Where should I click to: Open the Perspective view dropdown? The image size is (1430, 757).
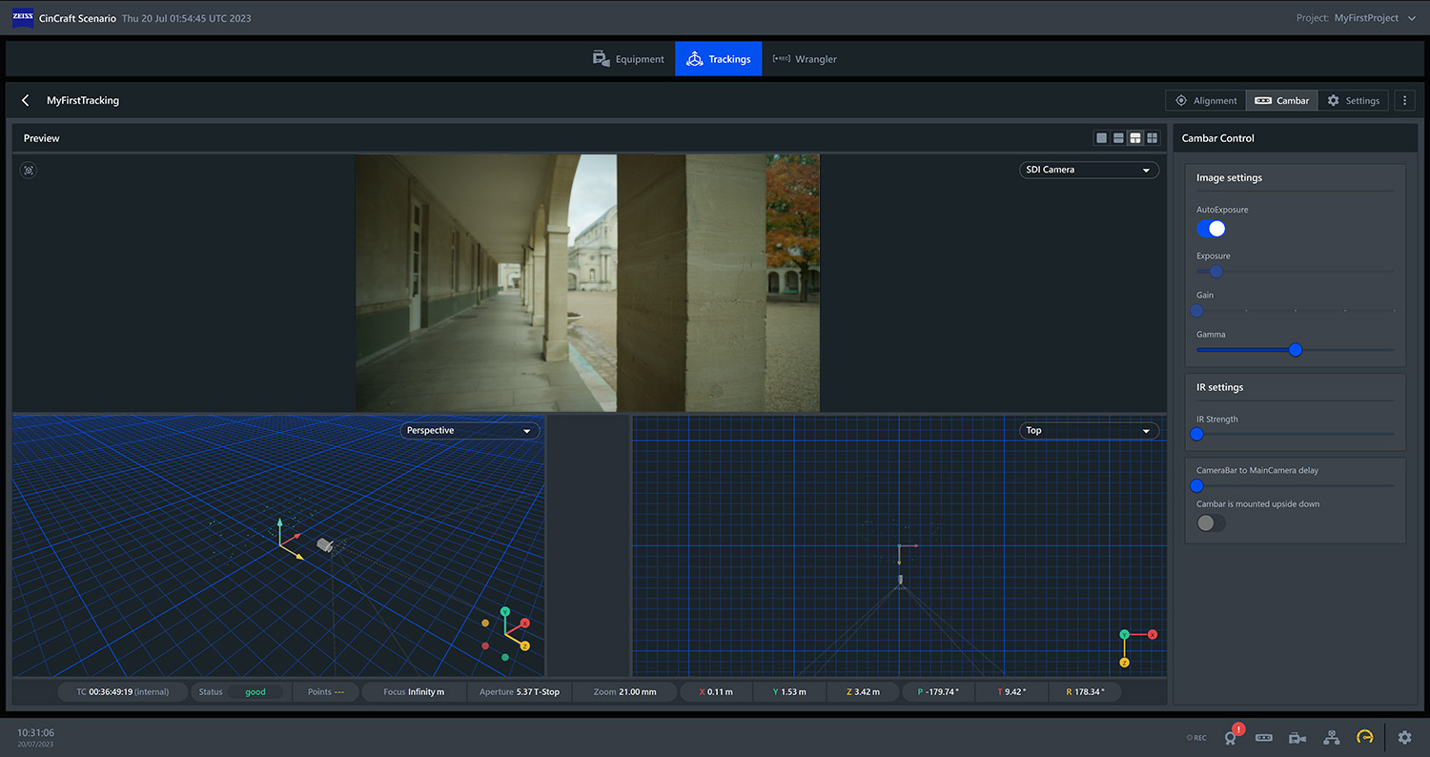(x=469, y=430)
